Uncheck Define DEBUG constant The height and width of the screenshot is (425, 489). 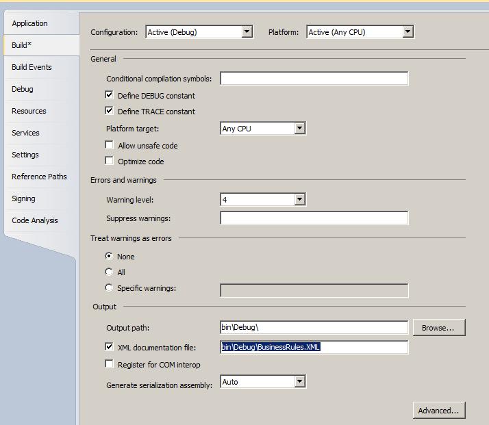pyautogui.click(x=109, y=94)
